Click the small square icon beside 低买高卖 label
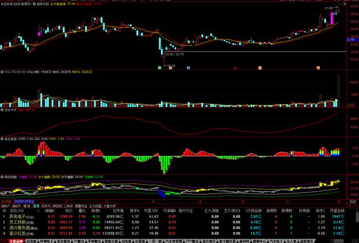The width and height of the screenshot is (359, 243). (x=2, y=139)
